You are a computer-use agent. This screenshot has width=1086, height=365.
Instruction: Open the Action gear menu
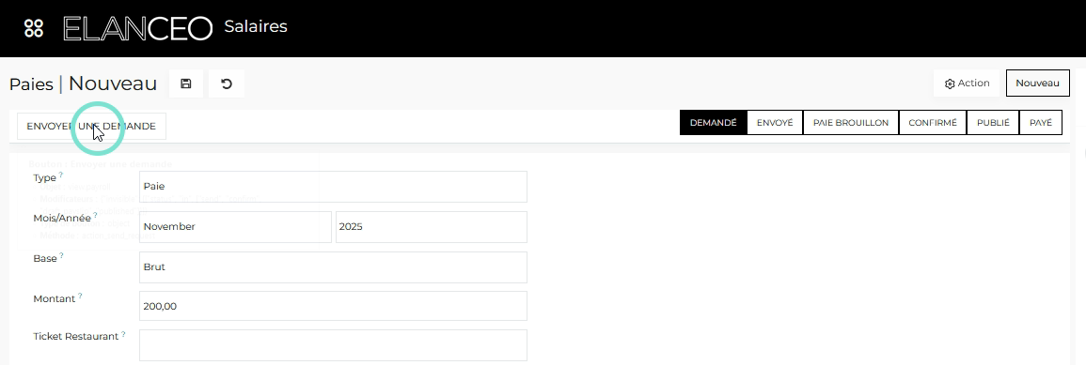pos(967,84)
